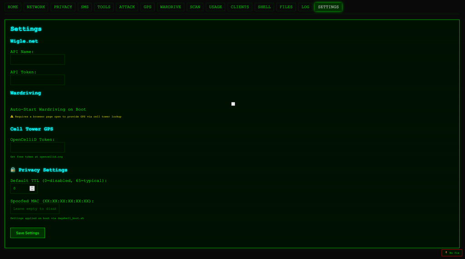Toggle Auto-Start Wardriving on Boot checkbox
The image size is (465, 259).
pos(233,104)
